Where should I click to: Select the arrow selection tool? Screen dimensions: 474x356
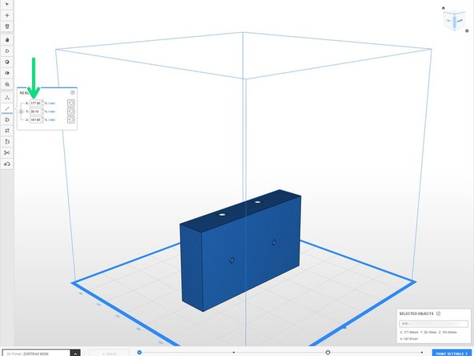click(x=7, y=4)
